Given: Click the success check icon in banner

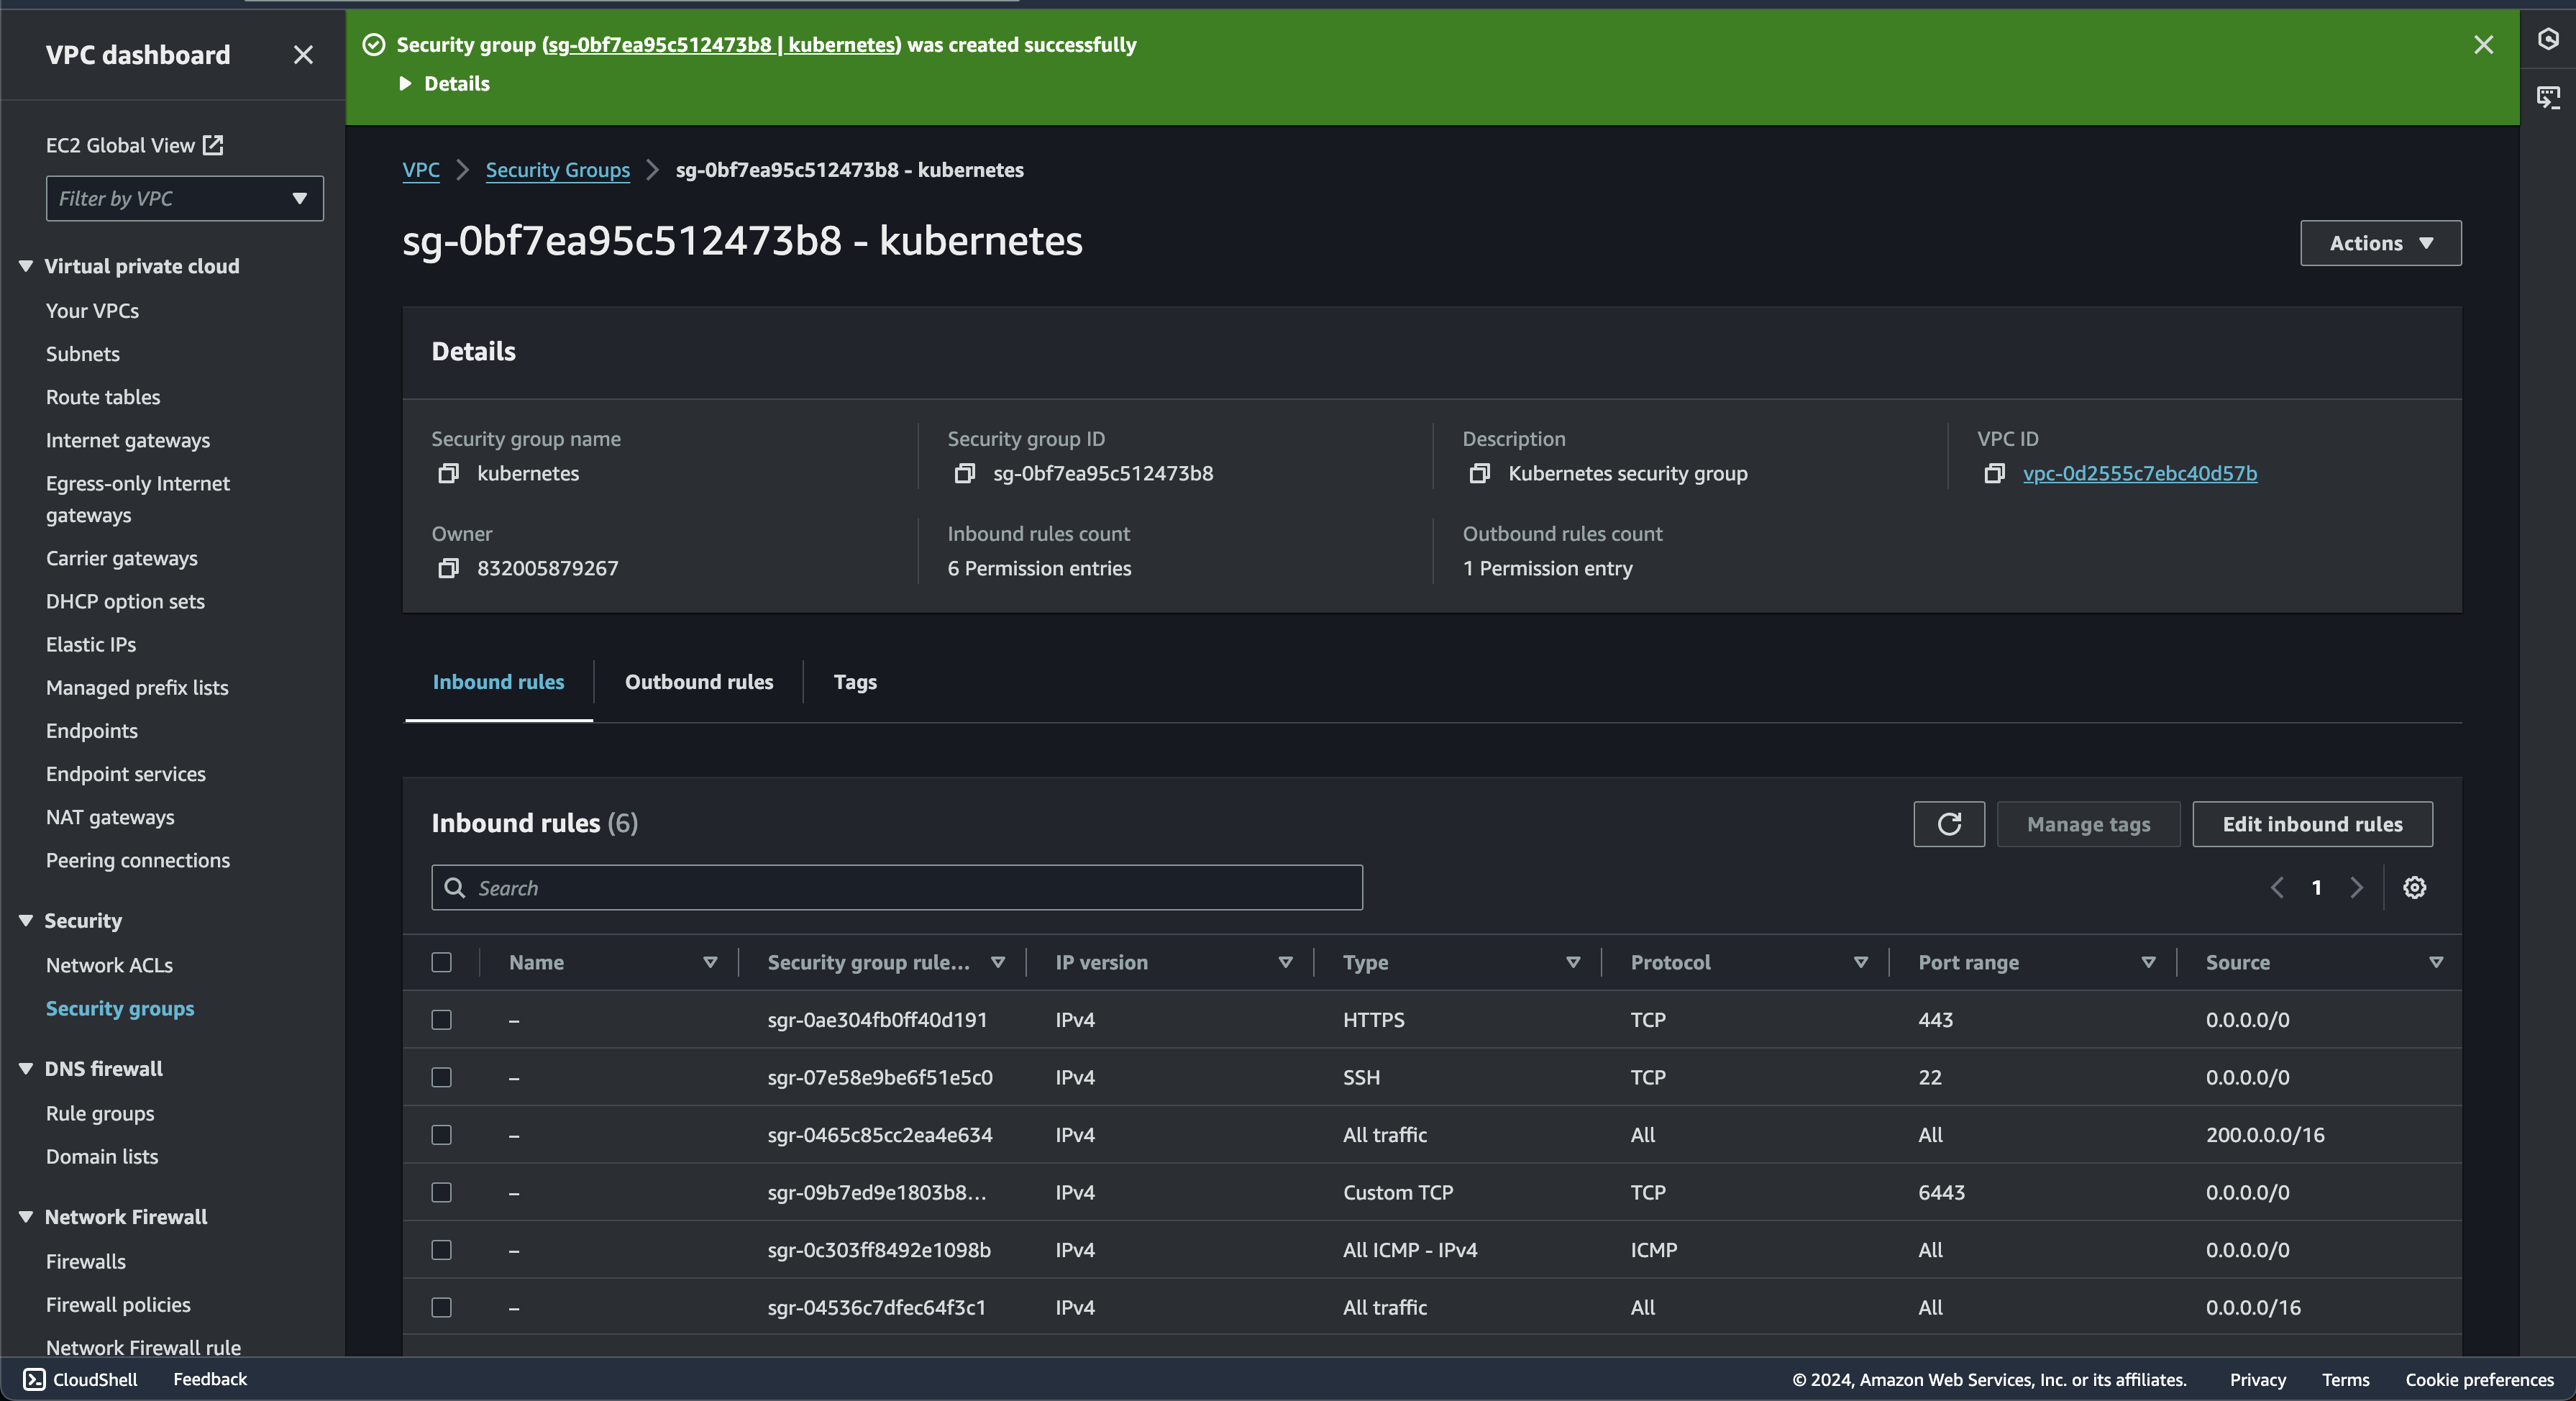Looking at the screenshot, I should [374, 45].
